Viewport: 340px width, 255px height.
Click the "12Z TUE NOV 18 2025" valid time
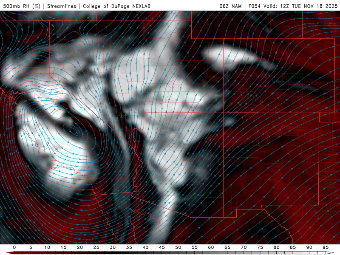(x=309, y=6)
